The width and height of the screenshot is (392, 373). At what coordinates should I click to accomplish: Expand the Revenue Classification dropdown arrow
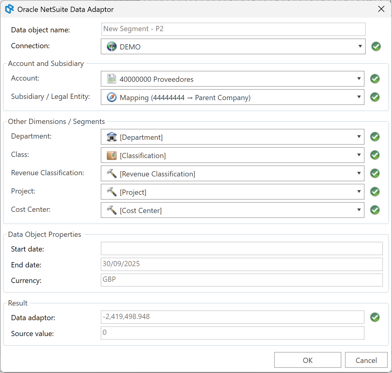tap(359, 173)
